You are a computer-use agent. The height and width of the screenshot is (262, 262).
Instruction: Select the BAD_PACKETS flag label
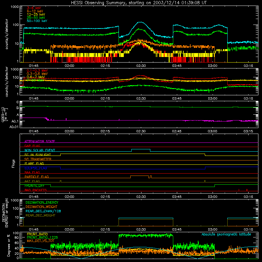[36, 190]
